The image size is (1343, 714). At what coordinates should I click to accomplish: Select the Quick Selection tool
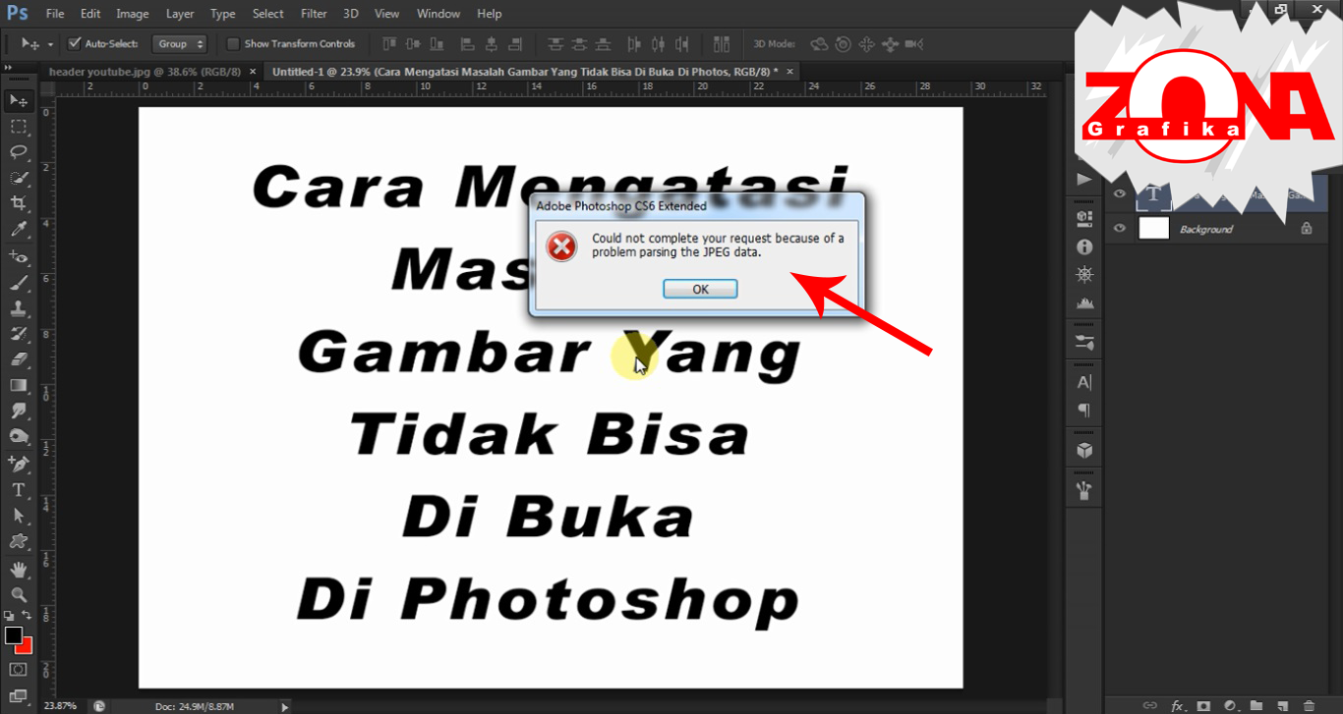tap(19, 178)
